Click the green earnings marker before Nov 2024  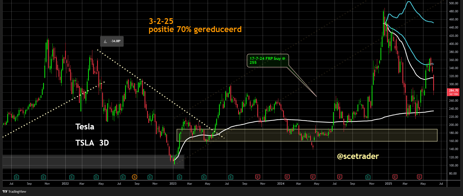(368, 177)
